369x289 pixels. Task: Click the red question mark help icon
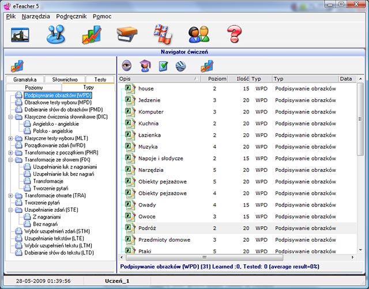click(234, 35)
